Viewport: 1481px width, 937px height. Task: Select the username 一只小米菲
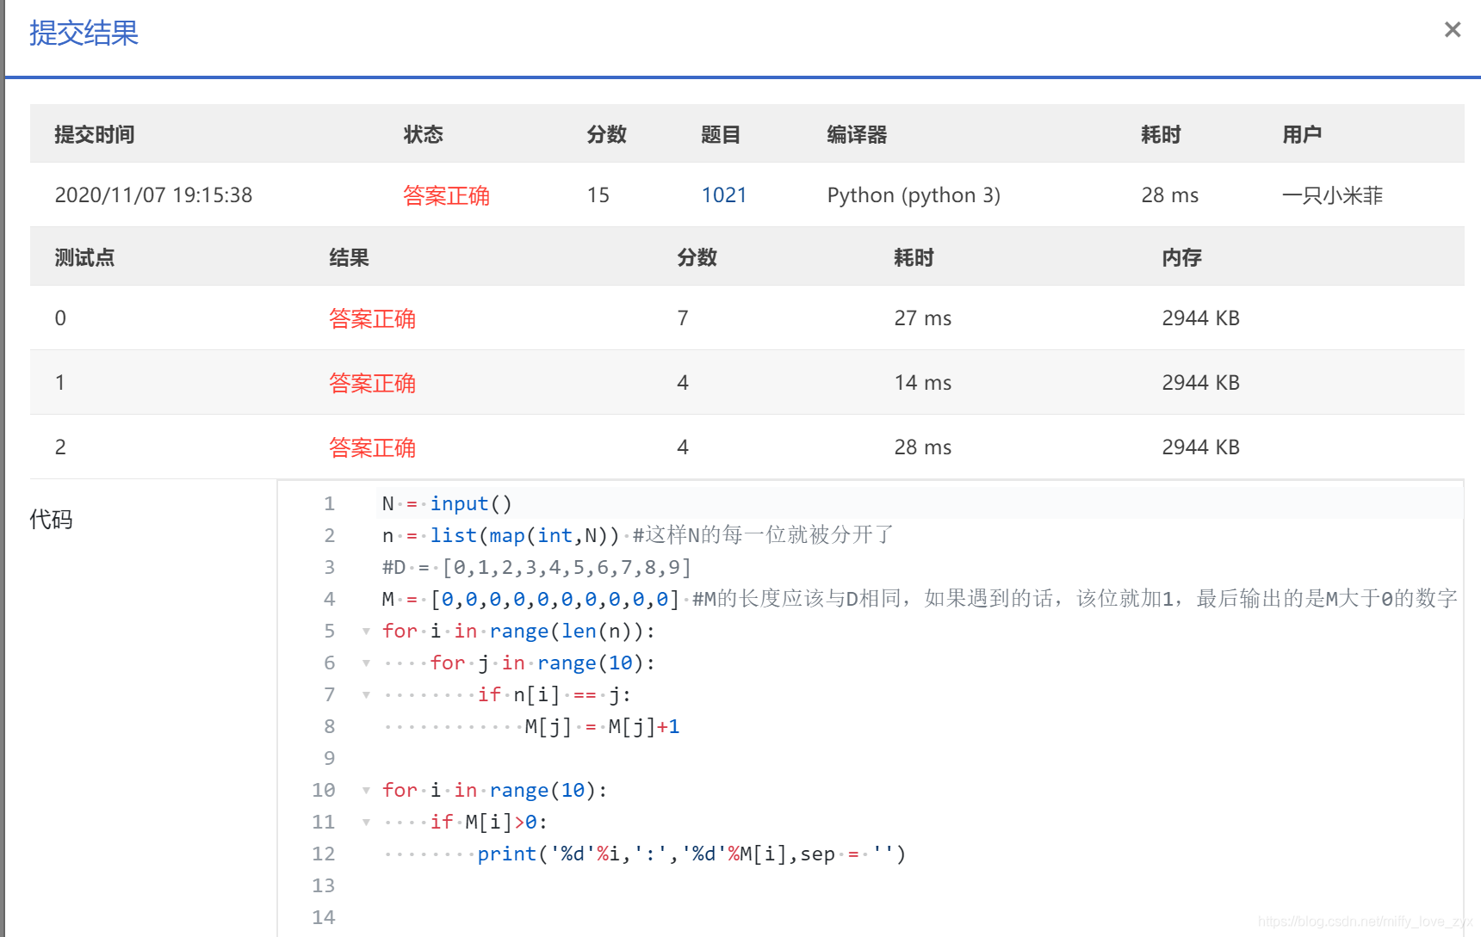1332,194
